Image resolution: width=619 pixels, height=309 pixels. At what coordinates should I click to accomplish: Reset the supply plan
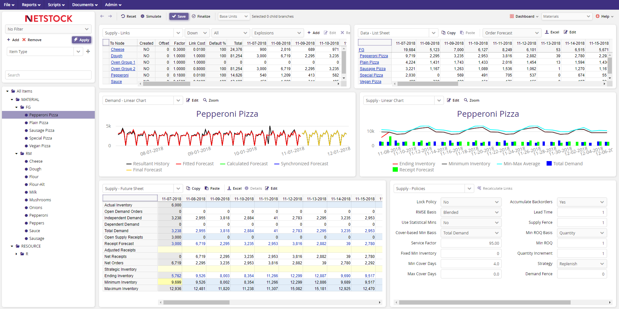tap(128, 16)
